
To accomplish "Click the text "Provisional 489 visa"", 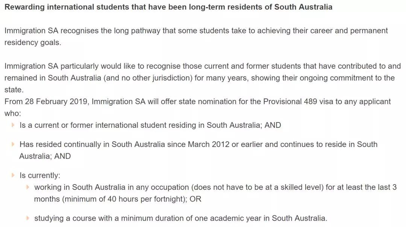I will click(298, 101).
